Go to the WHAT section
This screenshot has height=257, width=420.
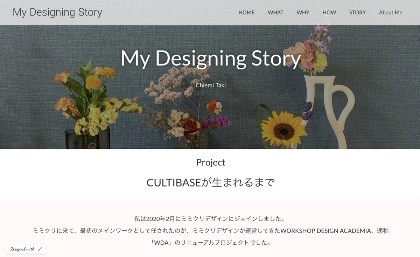click(x=275, y=12)
